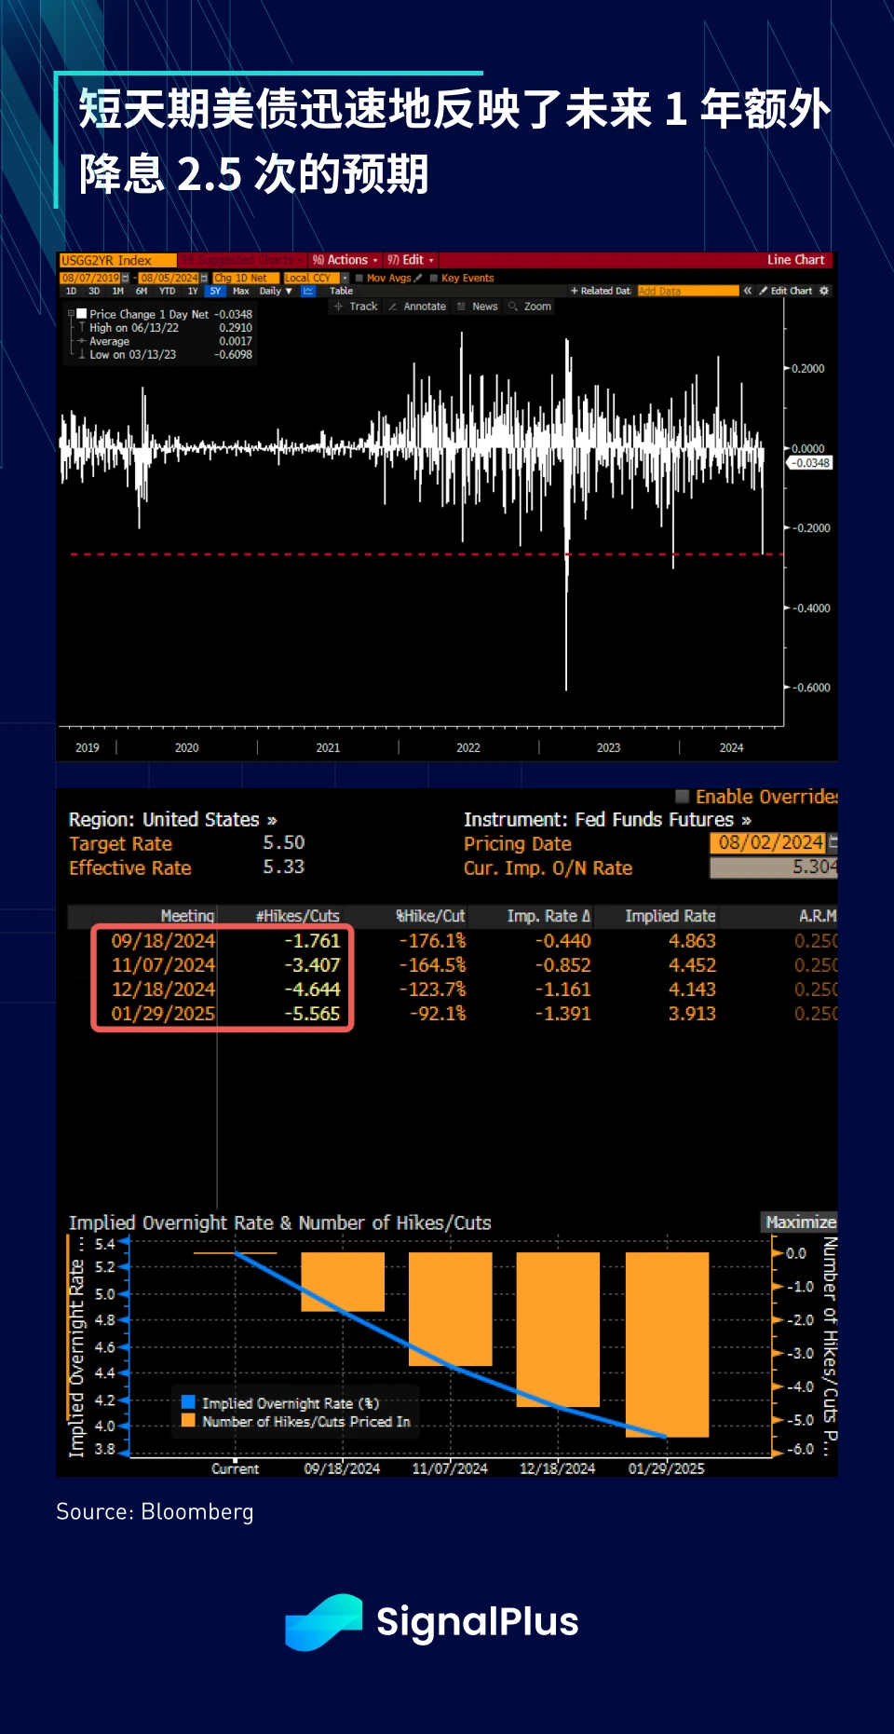This screenshot has width=894, height=1734.
Task: Check the Enable Overrides box
Action: [683, 797]
